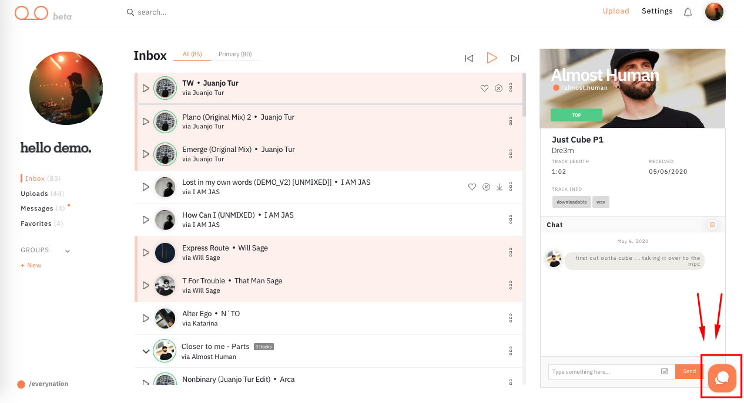Open the user avatar in the header
744x403 pixels.
click(x=714, y=12)
